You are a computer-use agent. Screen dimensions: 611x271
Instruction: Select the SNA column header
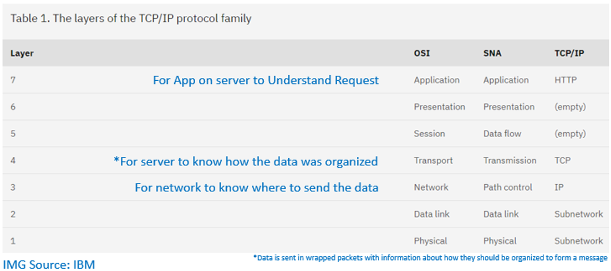point(492,53)
